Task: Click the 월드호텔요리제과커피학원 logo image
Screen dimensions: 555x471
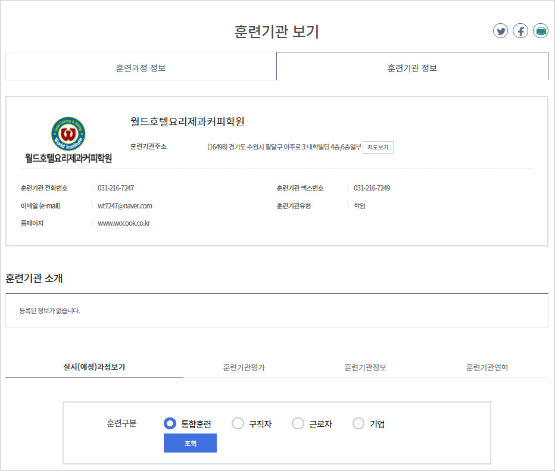Action: [x=67, y=136]
